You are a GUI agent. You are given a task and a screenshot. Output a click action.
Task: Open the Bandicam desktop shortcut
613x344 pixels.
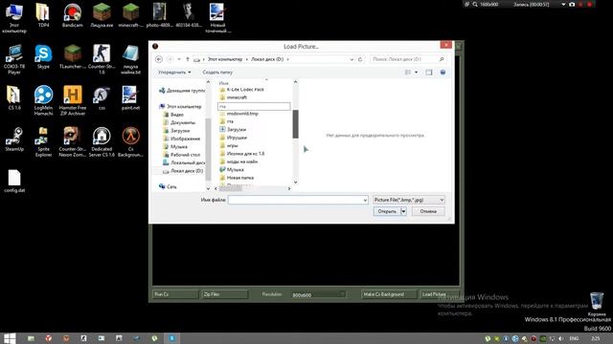point(73,15)
